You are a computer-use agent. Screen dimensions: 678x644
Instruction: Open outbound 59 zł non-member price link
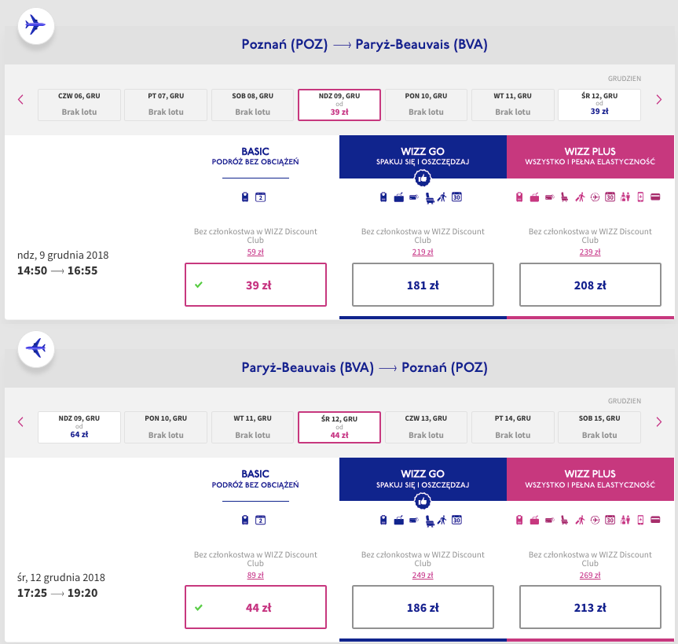pyautogui.click(x=255, y=252)
